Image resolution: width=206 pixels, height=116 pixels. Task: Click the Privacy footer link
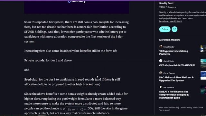coord(189,108)
